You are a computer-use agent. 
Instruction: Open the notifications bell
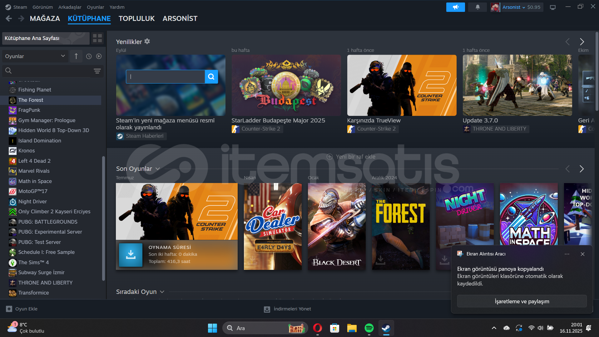(478, 7)
